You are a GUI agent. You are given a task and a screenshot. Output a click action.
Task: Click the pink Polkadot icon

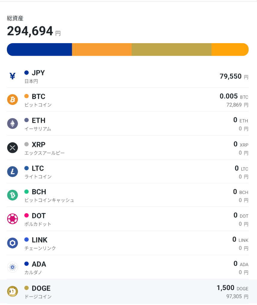pyautogui.click(x=13, y=219)
